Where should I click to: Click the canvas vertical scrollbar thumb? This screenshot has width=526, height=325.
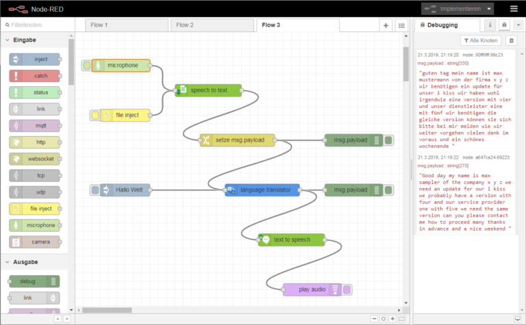pos(406,64)
